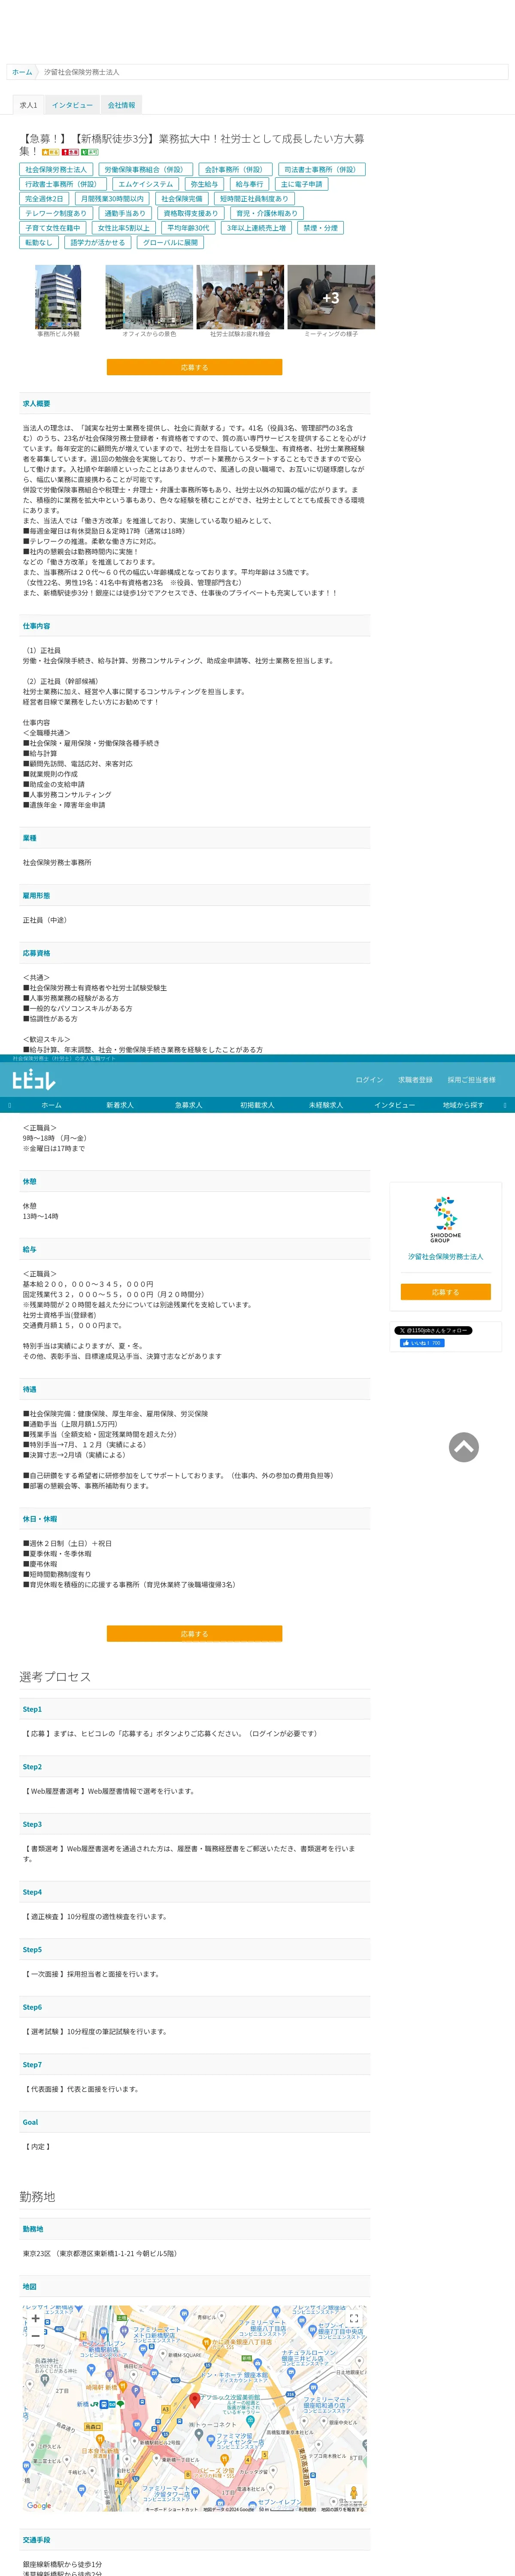515x2576 pixels.
Task: Click the テレワーク制度あり tag
Action: [56, 213]
